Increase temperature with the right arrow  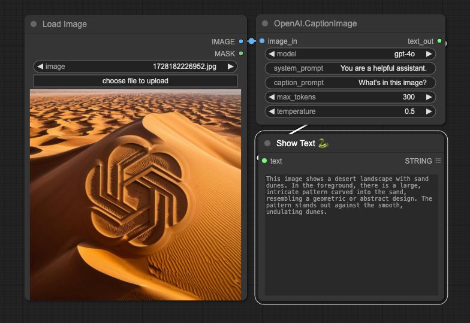coord(429,111)
